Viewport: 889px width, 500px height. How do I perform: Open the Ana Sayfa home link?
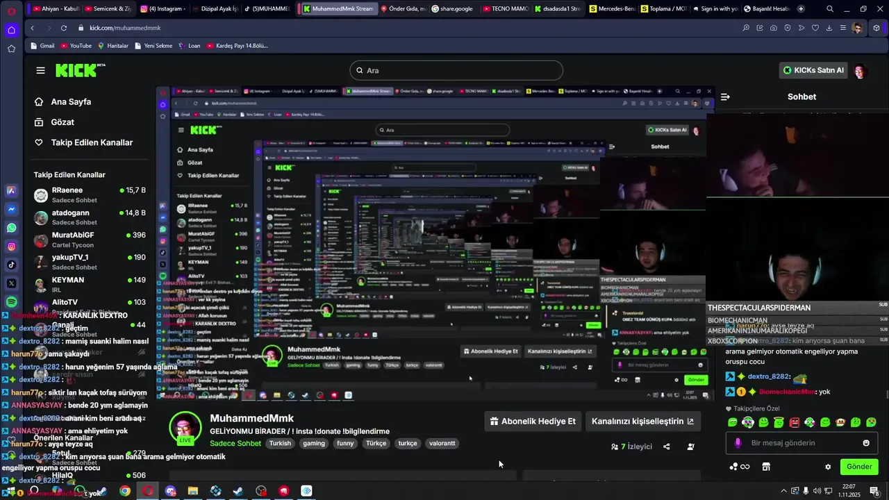coord(63,101)
